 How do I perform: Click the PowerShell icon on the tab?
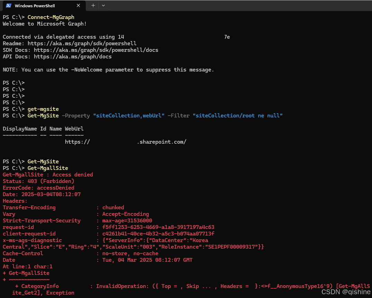9,6
